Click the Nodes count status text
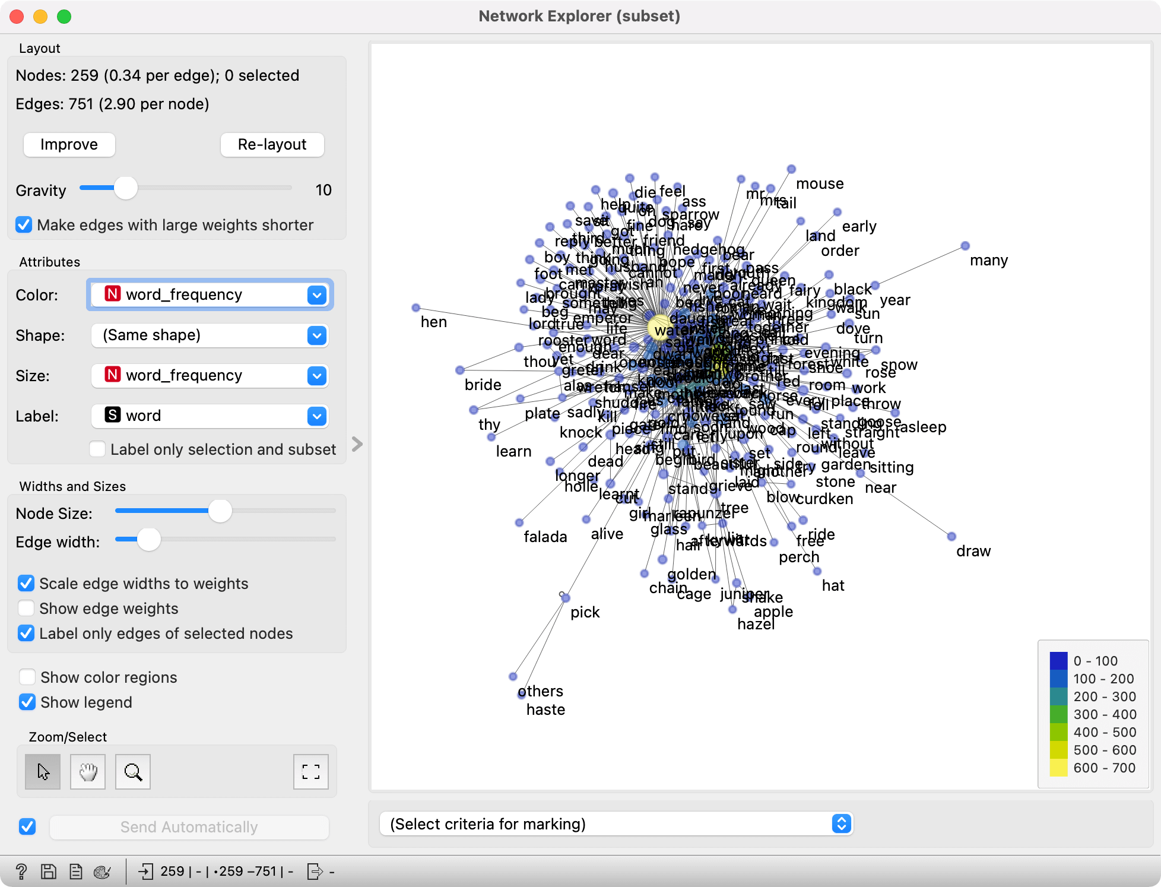Image resolution: width=1161 pixels, height=887 pixels. 157,75
